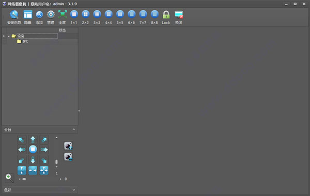
Task: Move PTZ camera down-right
Action: (44, 160)
